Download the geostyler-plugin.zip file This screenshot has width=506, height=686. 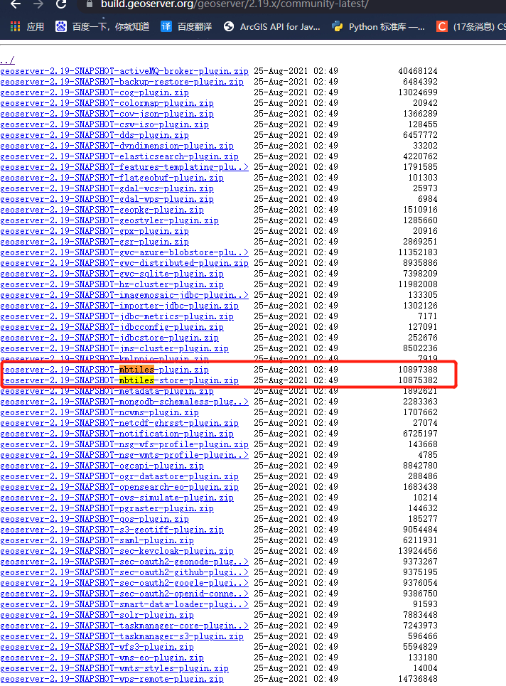point(109,220)
